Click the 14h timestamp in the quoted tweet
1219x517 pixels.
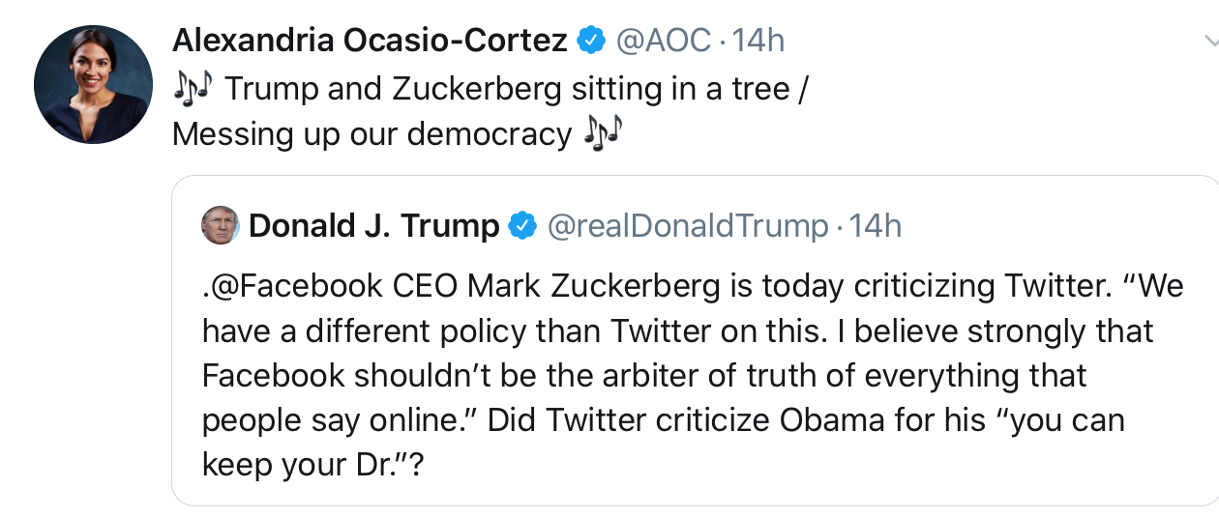876,226
